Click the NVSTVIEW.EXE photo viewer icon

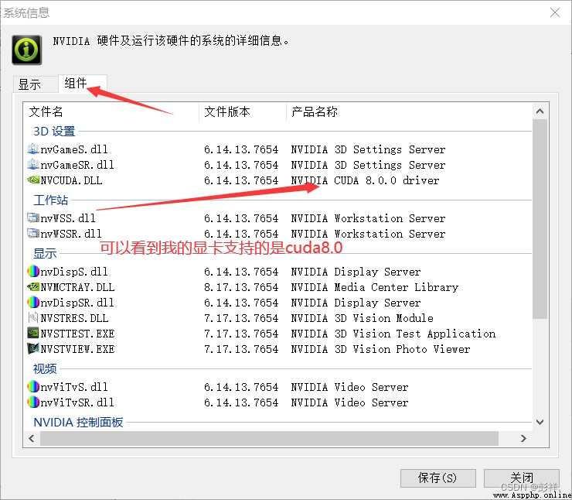(32, 349)
